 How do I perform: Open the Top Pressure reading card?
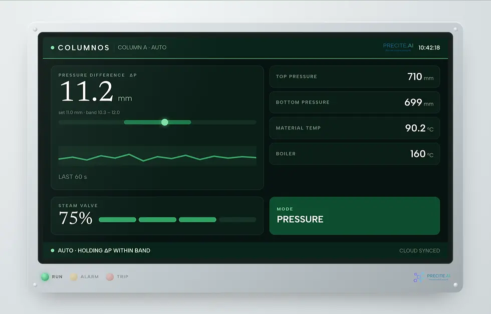(355, 76)
